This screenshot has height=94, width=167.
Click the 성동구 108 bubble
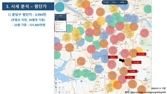point(120,26)
